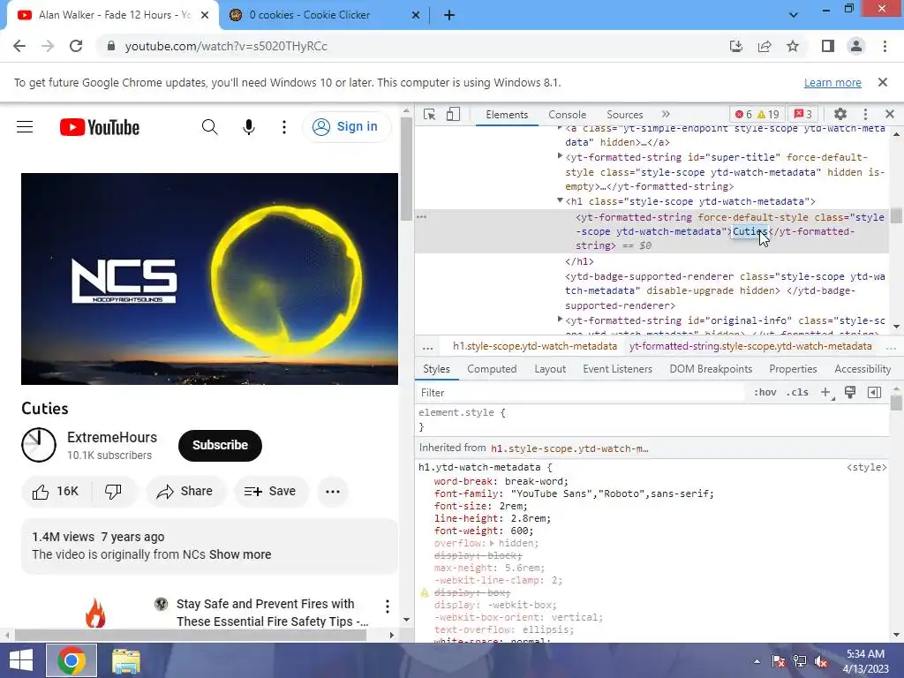904x678 pixels.
Task: Open more actions menu beside Save
Action: click(333, 492)
